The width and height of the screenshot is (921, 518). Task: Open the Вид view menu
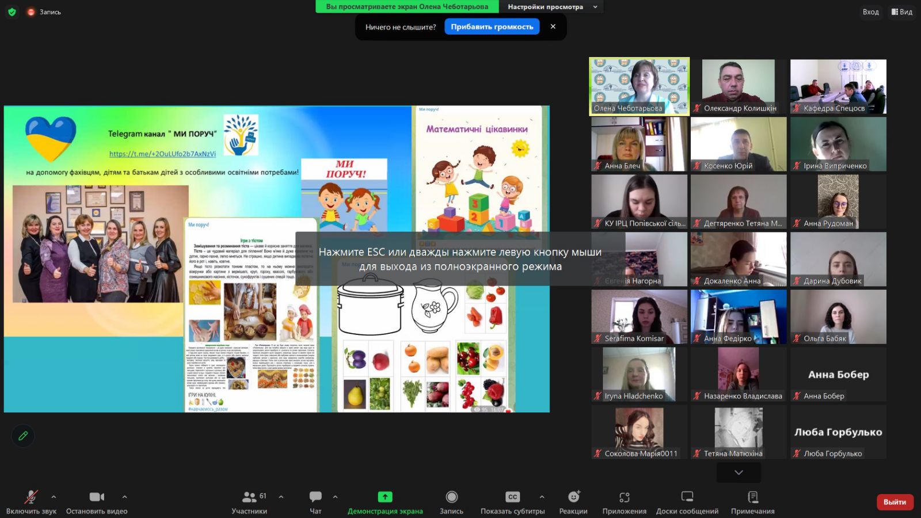coord(902,12)
